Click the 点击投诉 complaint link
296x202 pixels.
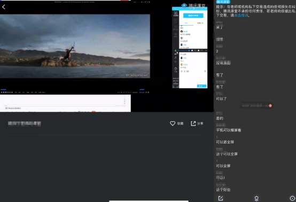tap(242, 16)
